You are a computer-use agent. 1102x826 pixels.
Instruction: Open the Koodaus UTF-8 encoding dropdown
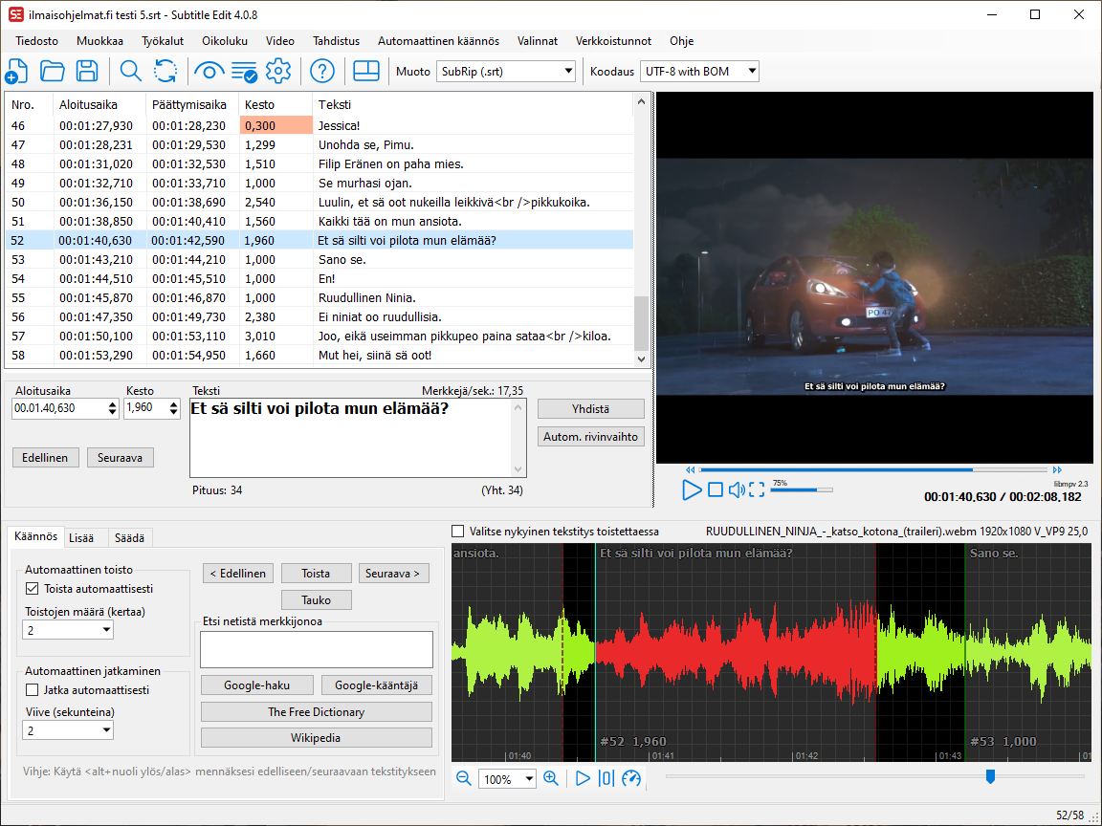[699, 71]
